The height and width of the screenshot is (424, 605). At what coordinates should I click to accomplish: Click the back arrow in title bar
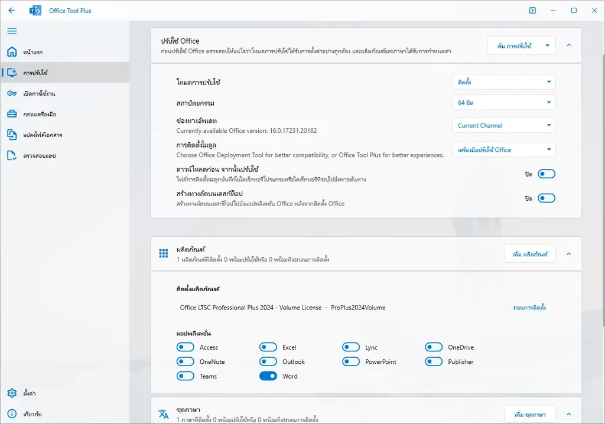[x=12, y=11]
